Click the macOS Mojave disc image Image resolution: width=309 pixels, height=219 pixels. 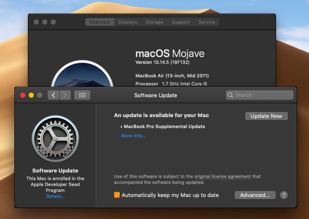(x=82, y=74)
